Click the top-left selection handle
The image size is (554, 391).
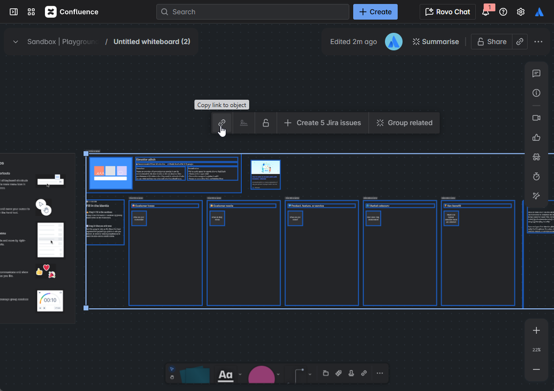pos(86,153)
